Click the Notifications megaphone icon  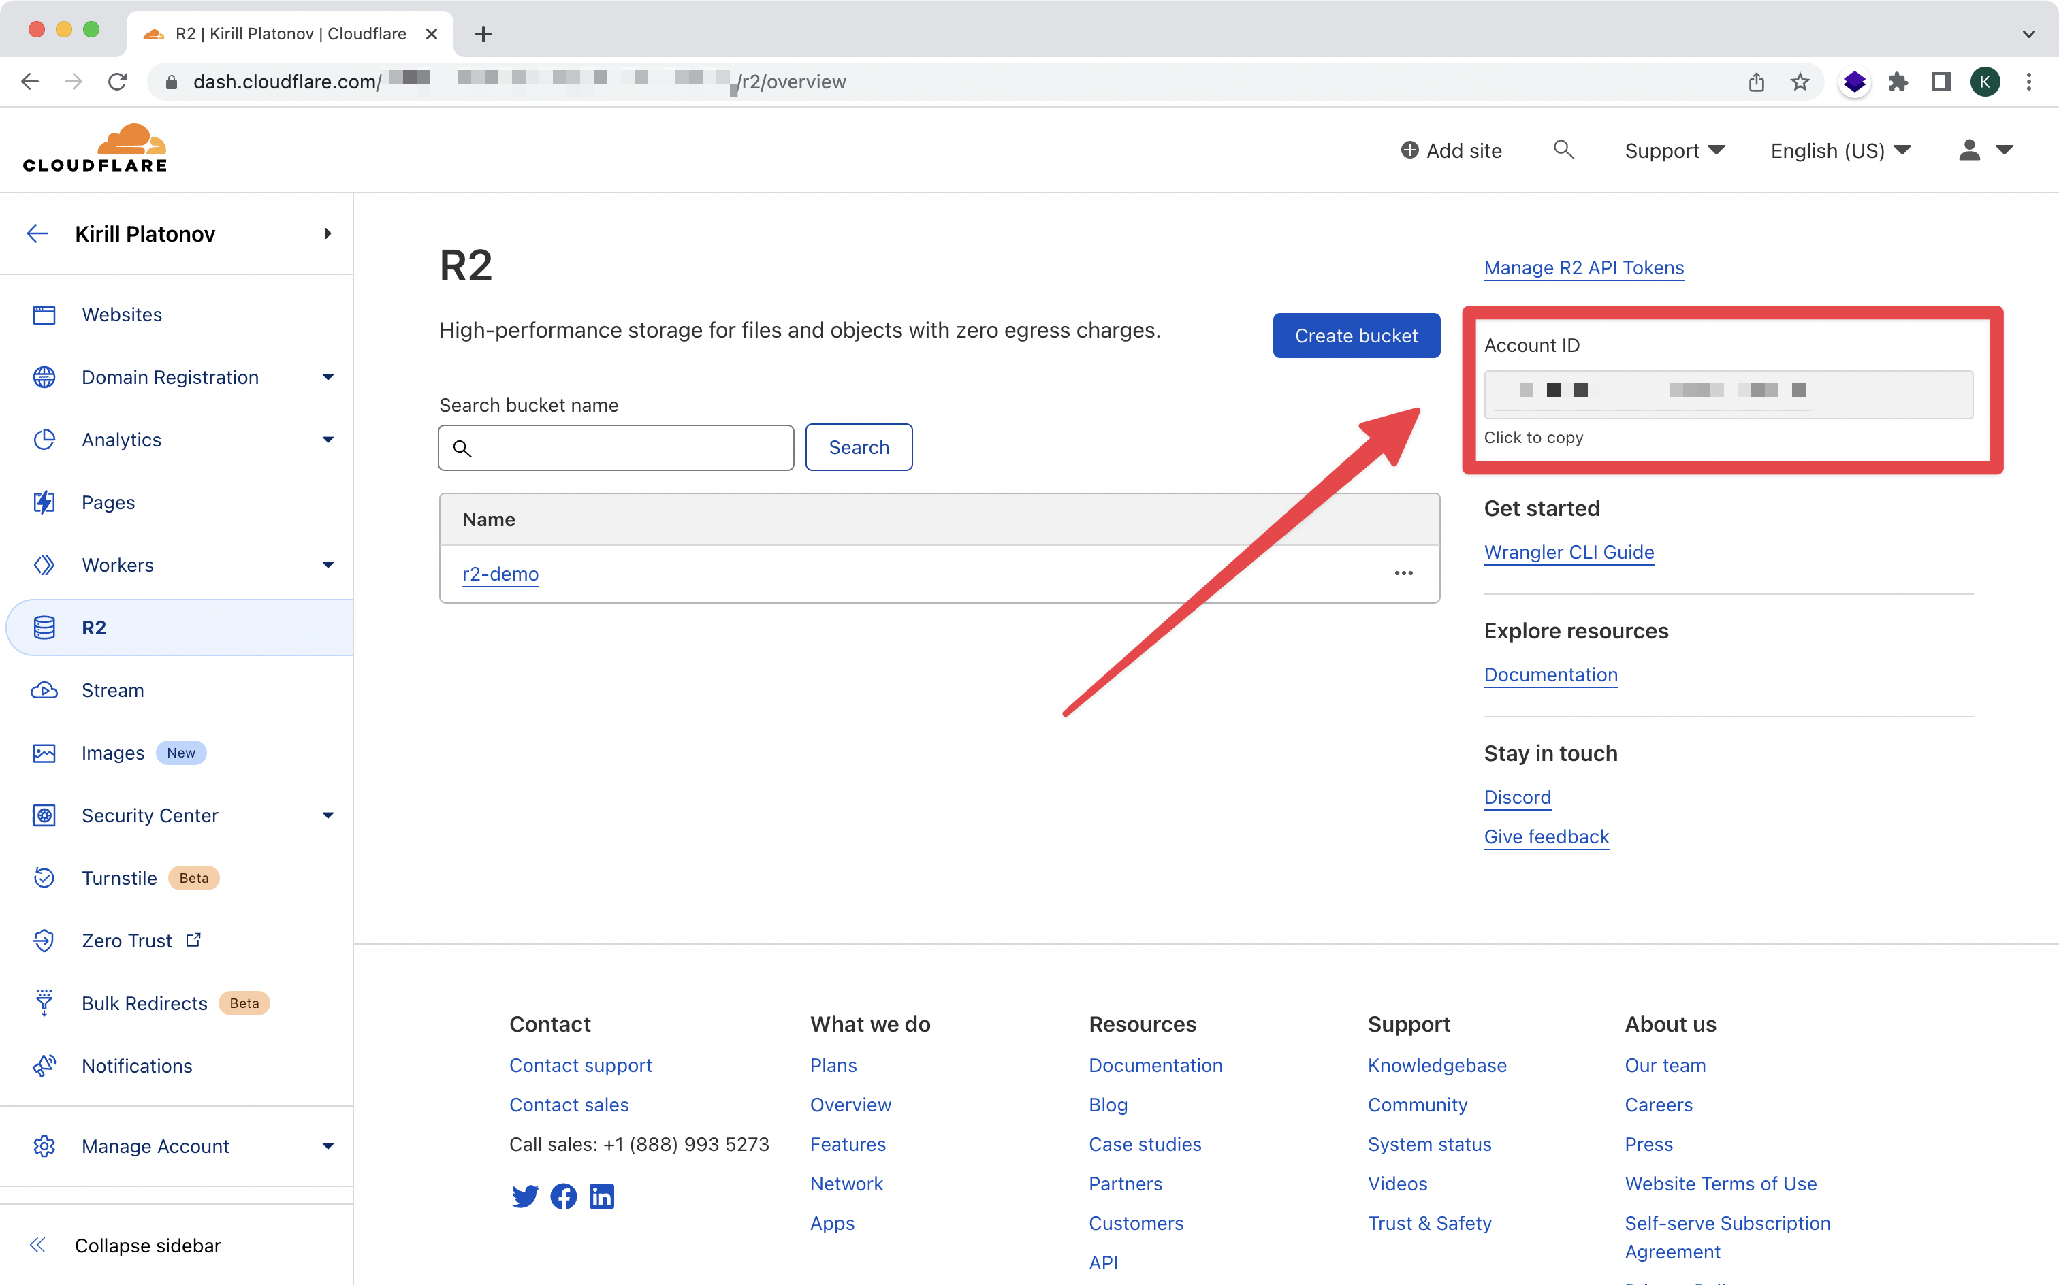44,1066
